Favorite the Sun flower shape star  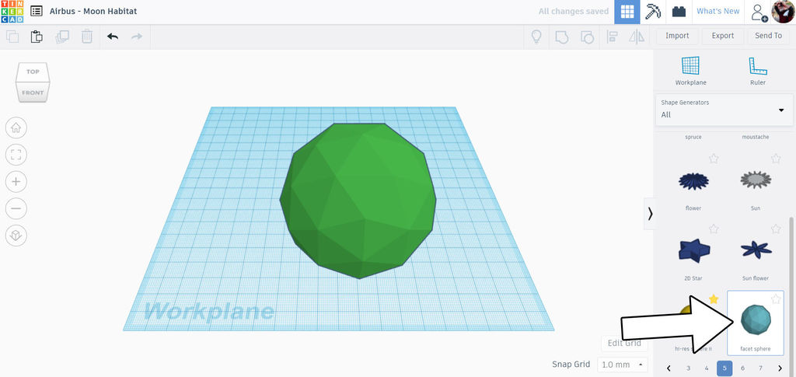[776, 229]
